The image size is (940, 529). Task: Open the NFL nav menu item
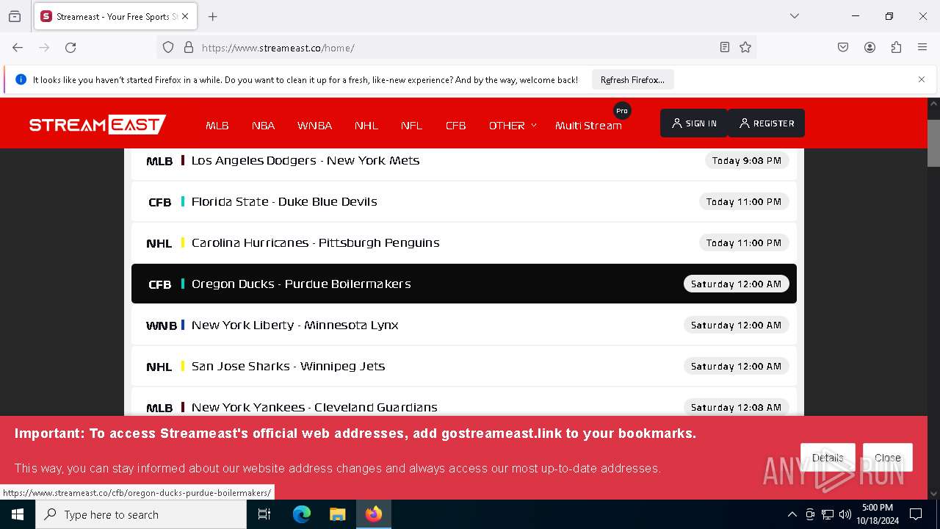coord(412,126)
